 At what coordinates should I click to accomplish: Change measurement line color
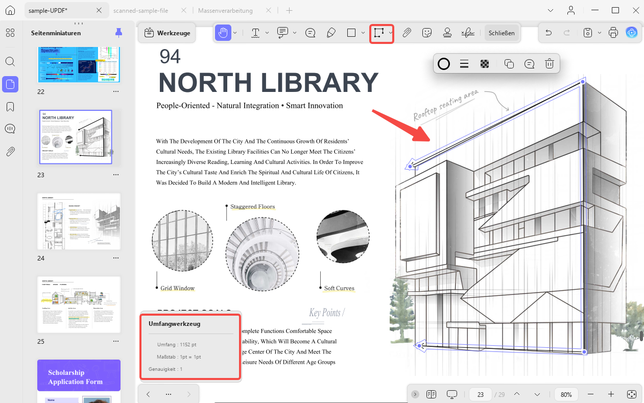pyautogui.click(x=444, y=64)
